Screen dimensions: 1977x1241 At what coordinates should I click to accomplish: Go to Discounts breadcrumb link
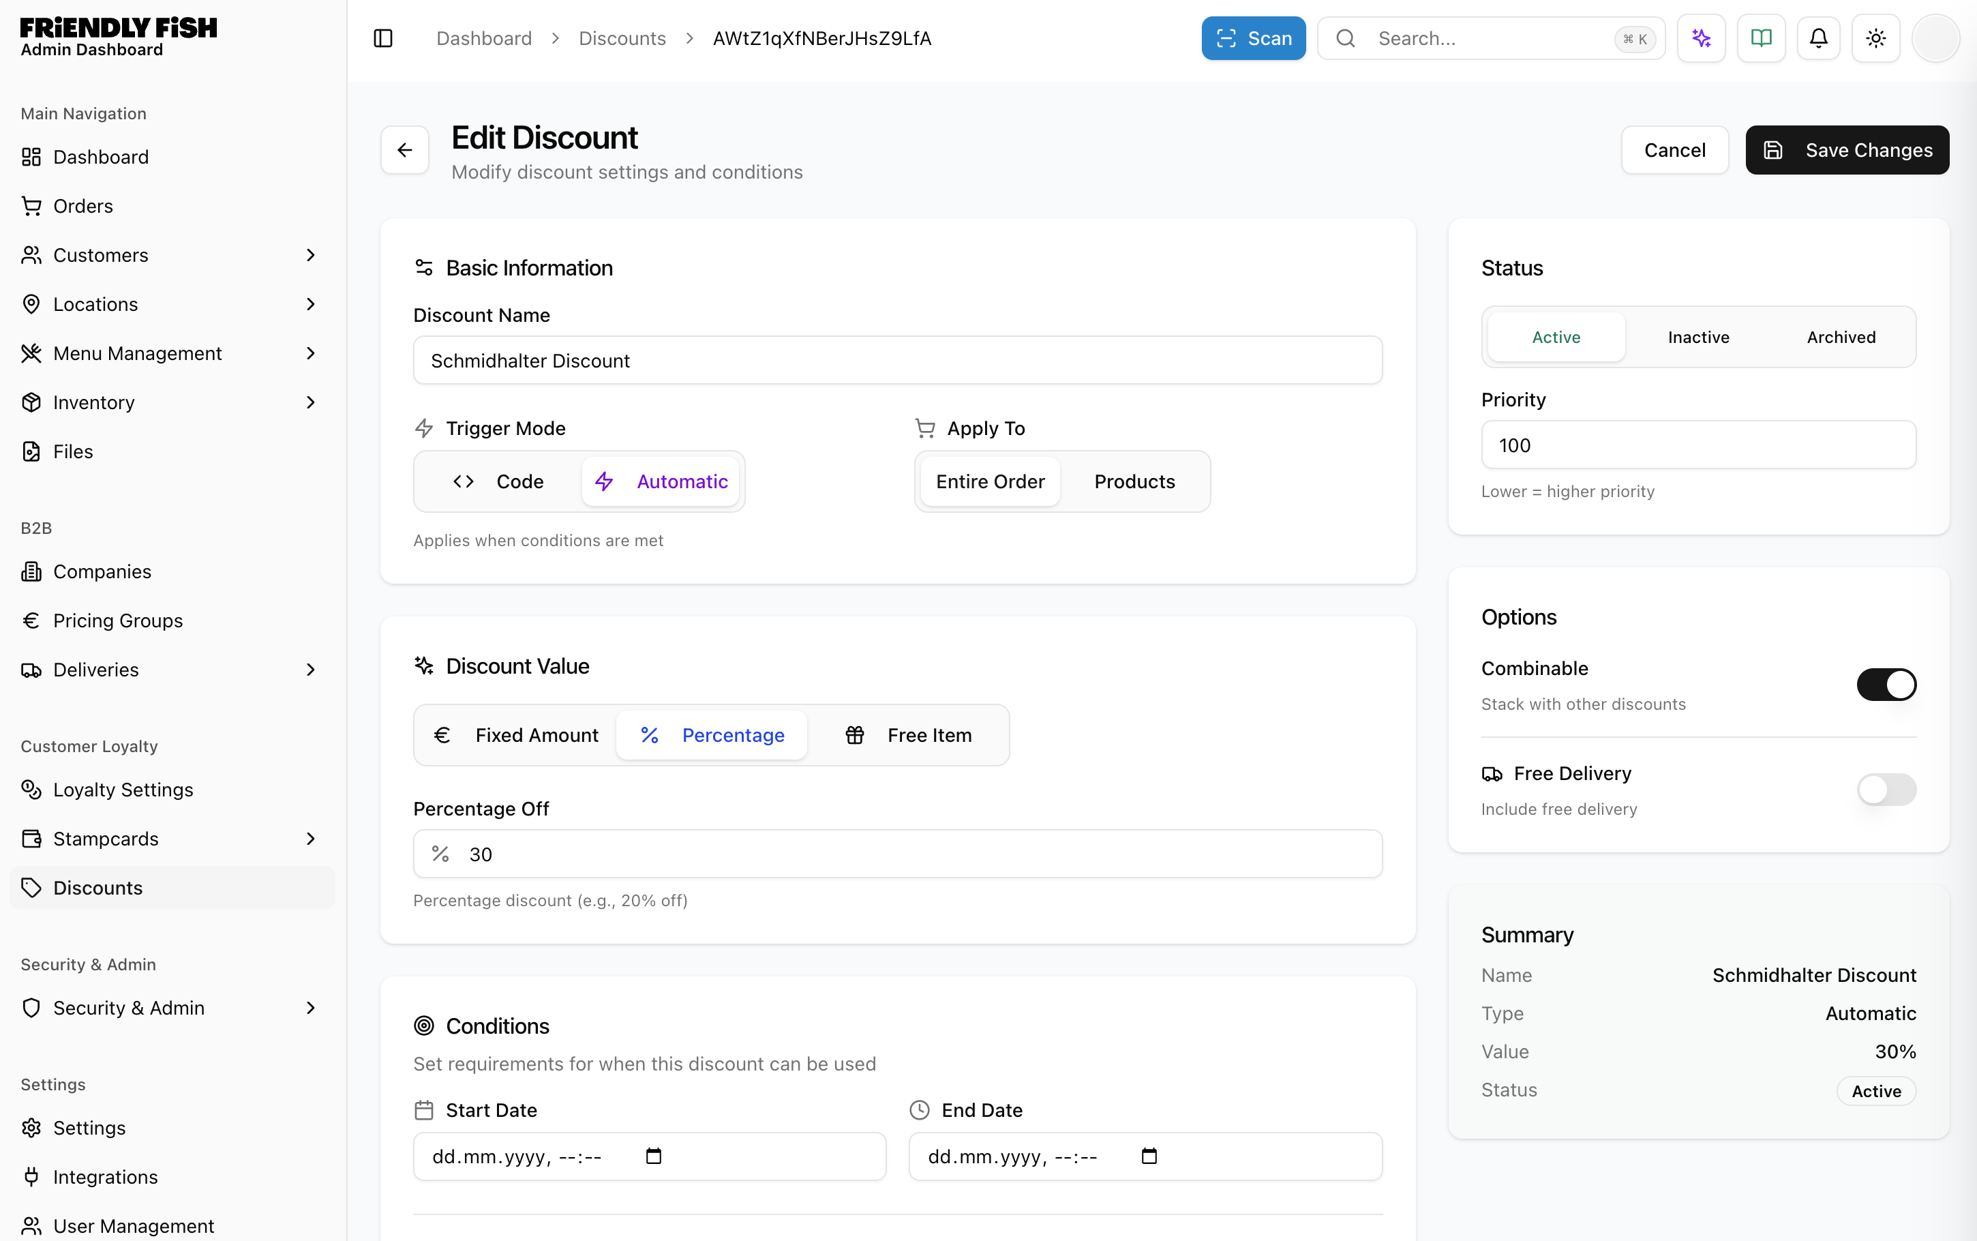[x=622, y=39]
